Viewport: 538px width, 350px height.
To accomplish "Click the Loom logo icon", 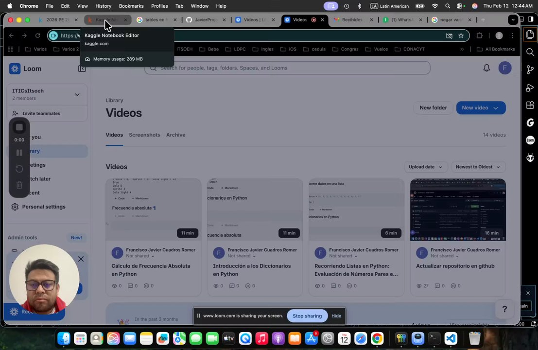I will [x=15, y=69].
